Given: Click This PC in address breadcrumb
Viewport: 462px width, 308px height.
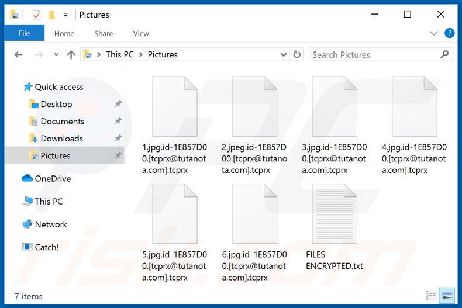Looking at the screenshot, I should coord(119,54).
